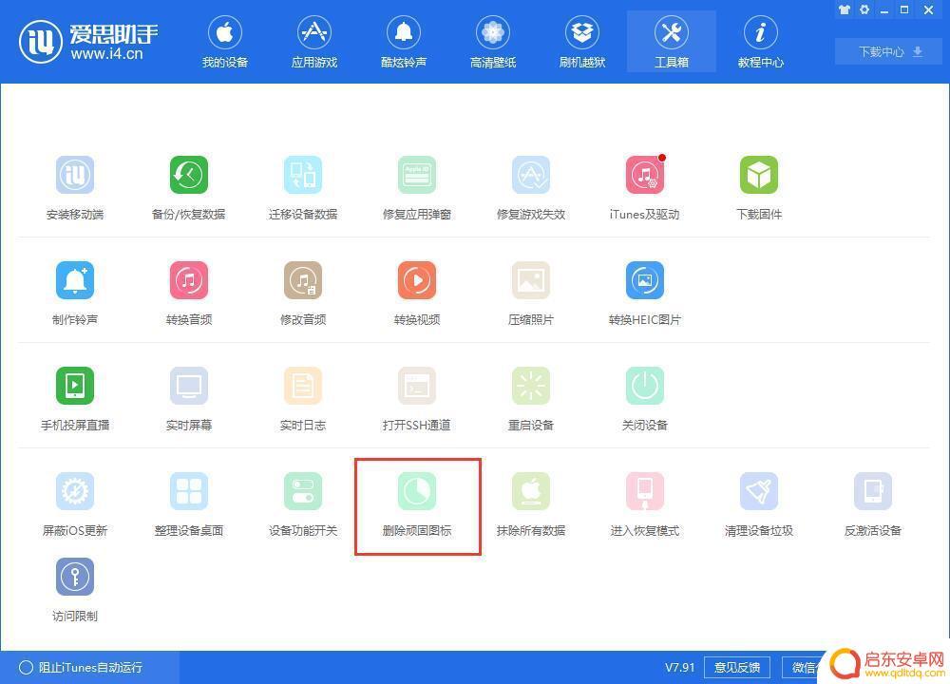Image resolution: width=950 pixels, height=684 pixels.
Task: Switch to 应用游戏 tab
Action: [x=313, y=42]
